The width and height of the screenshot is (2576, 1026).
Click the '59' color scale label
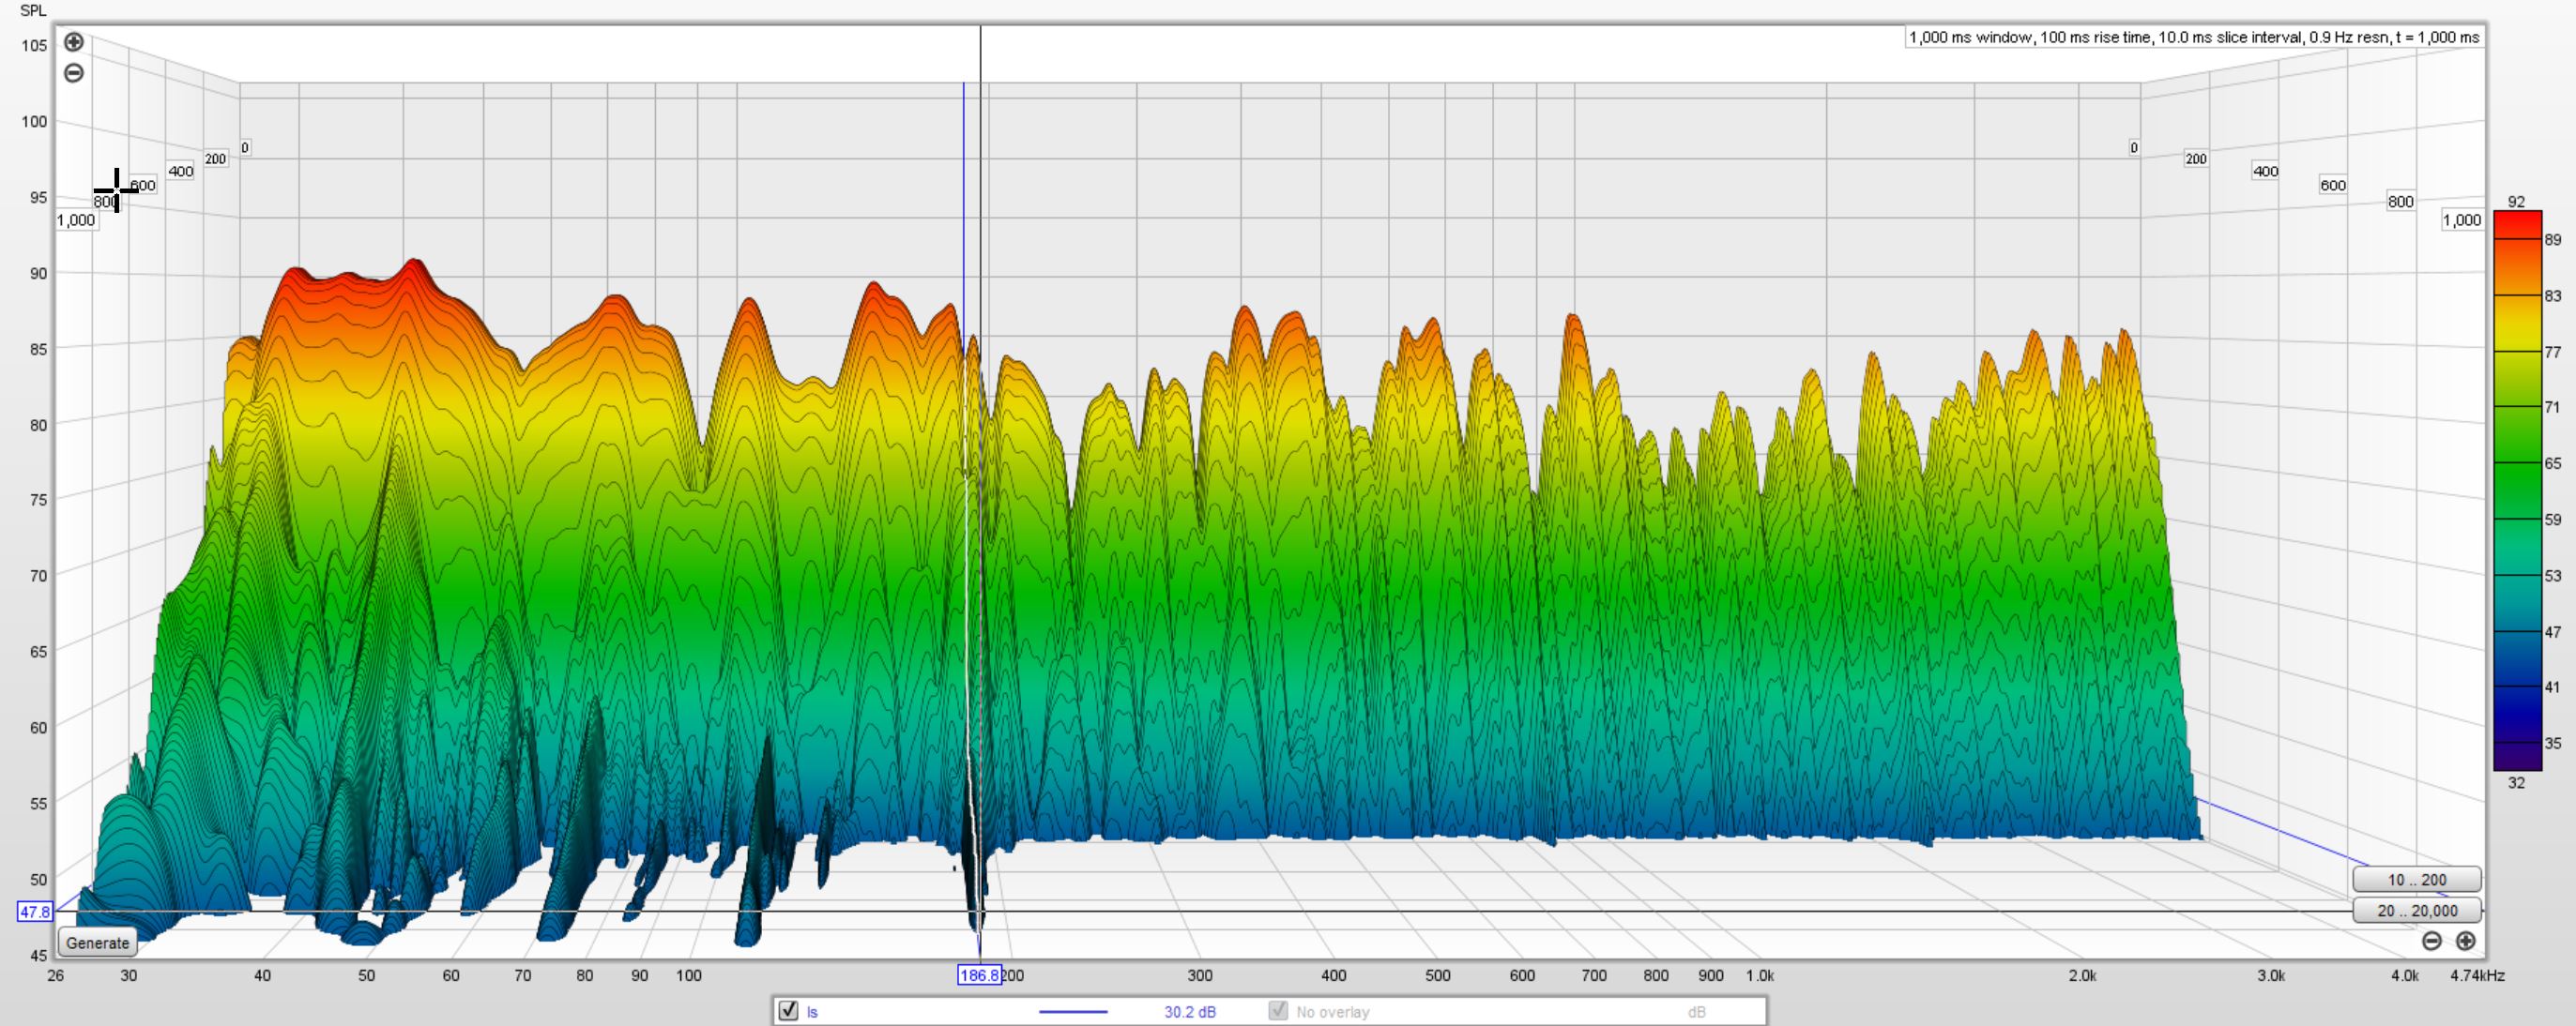(2553, 520)
